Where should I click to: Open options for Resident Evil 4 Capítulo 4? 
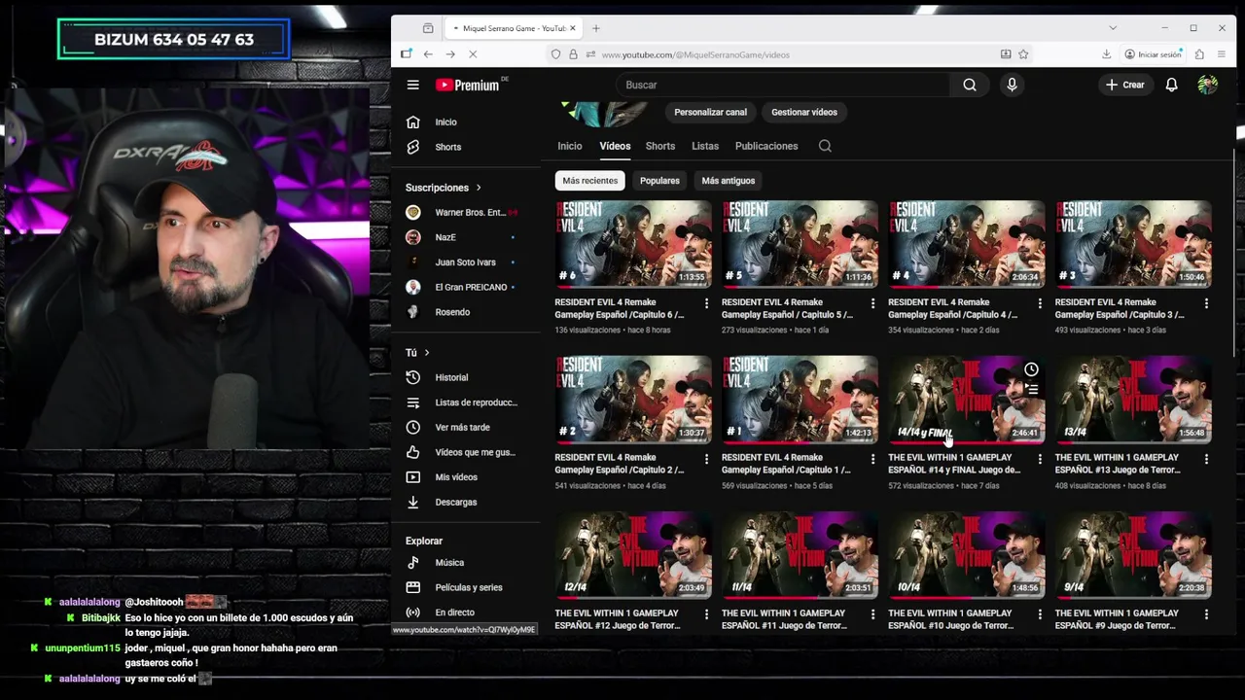(1040, 303)
